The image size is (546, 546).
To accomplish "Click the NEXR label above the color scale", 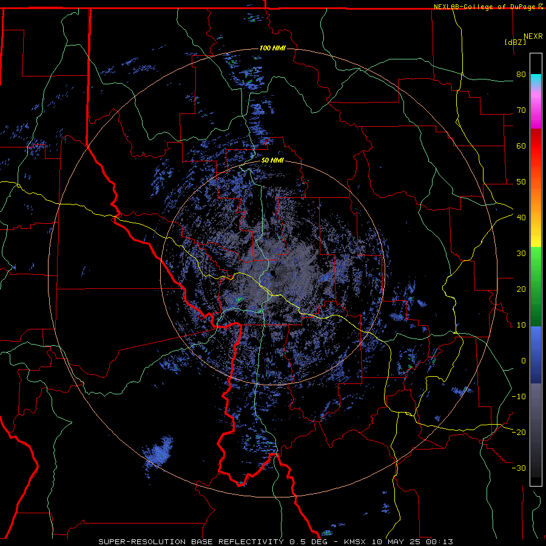I will click(533, 36).
